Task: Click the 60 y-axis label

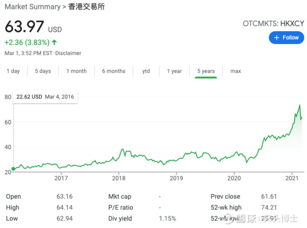Action: [8, 122]
